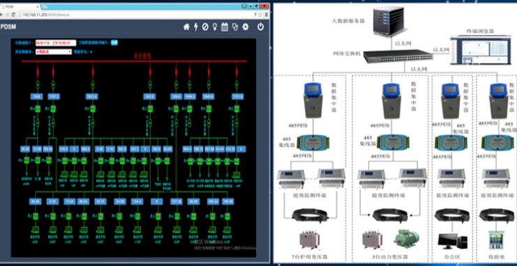Open the gear settings icon
Screen dimensions: 517x266
pyautogui.click(x=246, y=27)
